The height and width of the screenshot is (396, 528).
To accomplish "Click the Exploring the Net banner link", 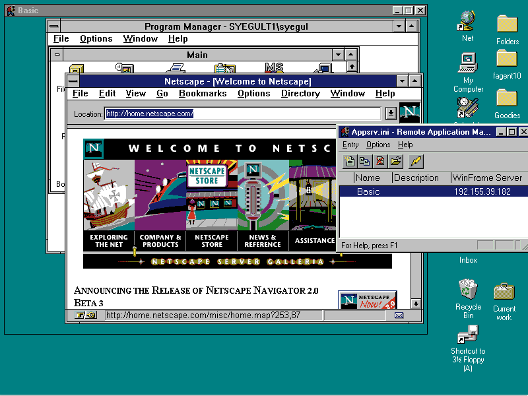I will pyautogui.click(x=109, y=241).
